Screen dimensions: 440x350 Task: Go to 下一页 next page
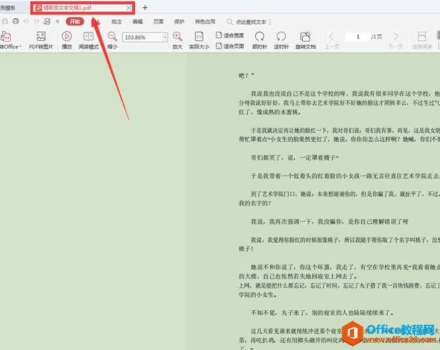click(x=395, y=40)
